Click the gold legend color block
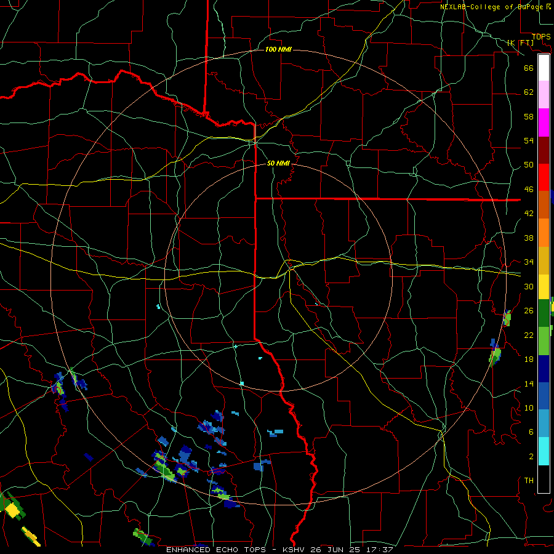This screenshot has width=554, height=554. (x=544, y=260)
